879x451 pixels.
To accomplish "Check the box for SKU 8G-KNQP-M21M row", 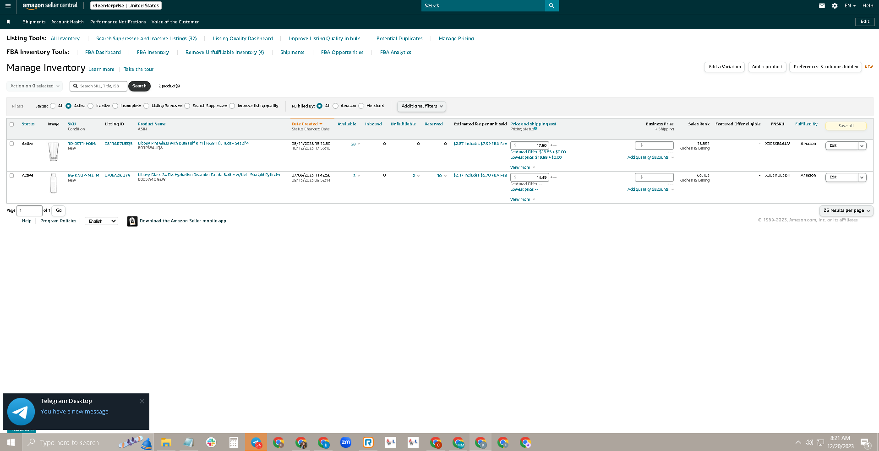I will point(12,176).
